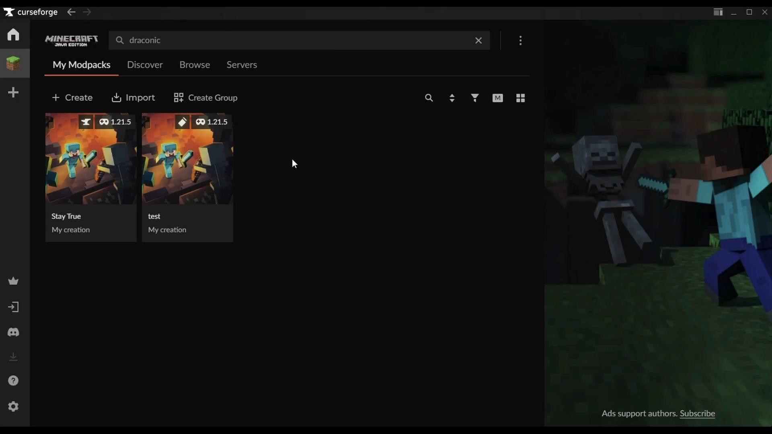Screen dimensions: 772x434
Task: Open the CurseForge home sidebar icon
Action: point(13,35)
